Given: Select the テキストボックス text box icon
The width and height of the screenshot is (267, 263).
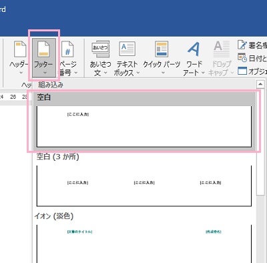Looking at the screenshot, I should (x=127, y=49).
